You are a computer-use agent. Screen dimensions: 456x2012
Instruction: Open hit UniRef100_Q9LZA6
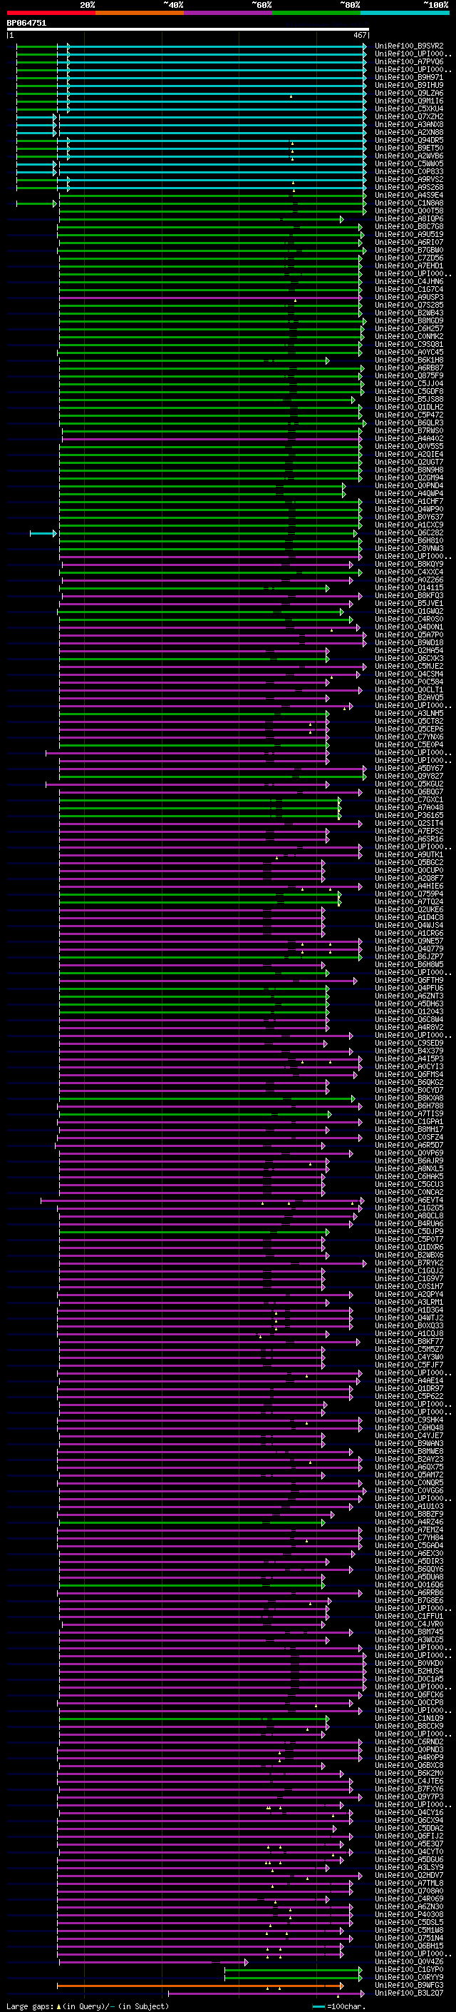tap(409, 93)
